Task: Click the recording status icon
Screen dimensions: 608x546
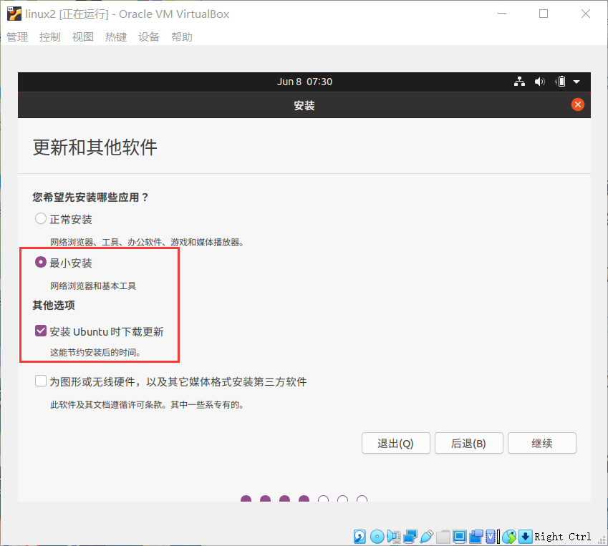Action: click(x=476, y=537)
